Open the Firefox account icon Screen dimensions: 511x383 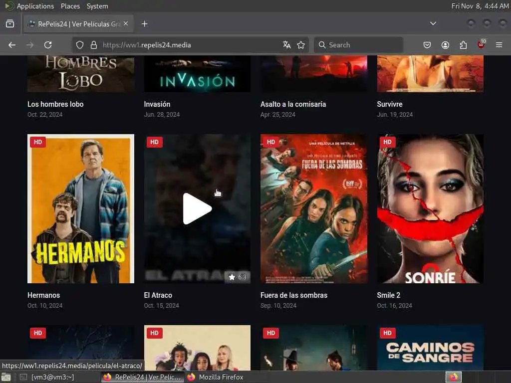click(445, 45)
